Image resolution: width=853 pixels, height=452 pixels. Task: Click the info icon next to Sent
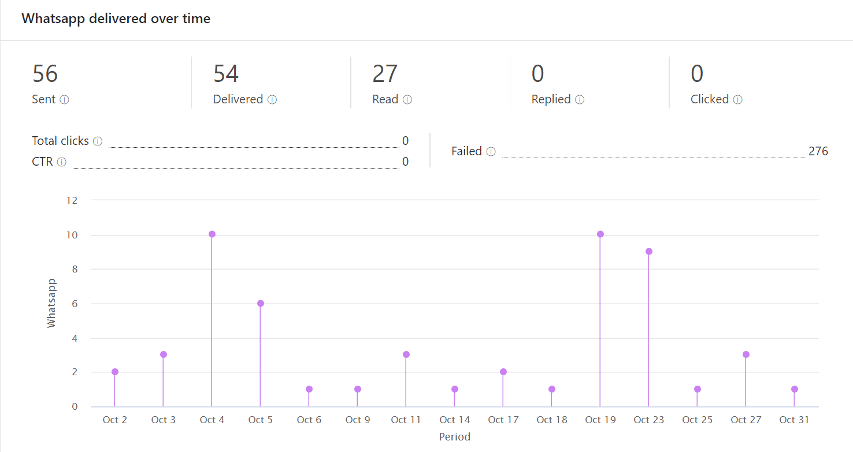point(65,100)
